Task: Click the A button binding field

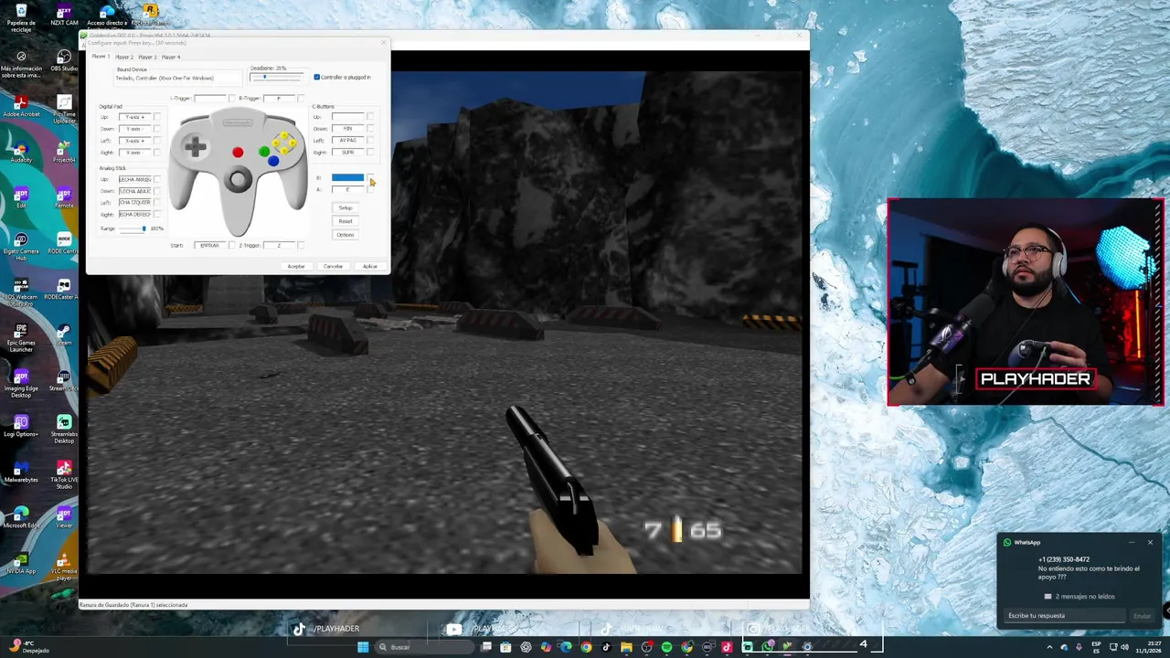Action: tap(348, 189)
